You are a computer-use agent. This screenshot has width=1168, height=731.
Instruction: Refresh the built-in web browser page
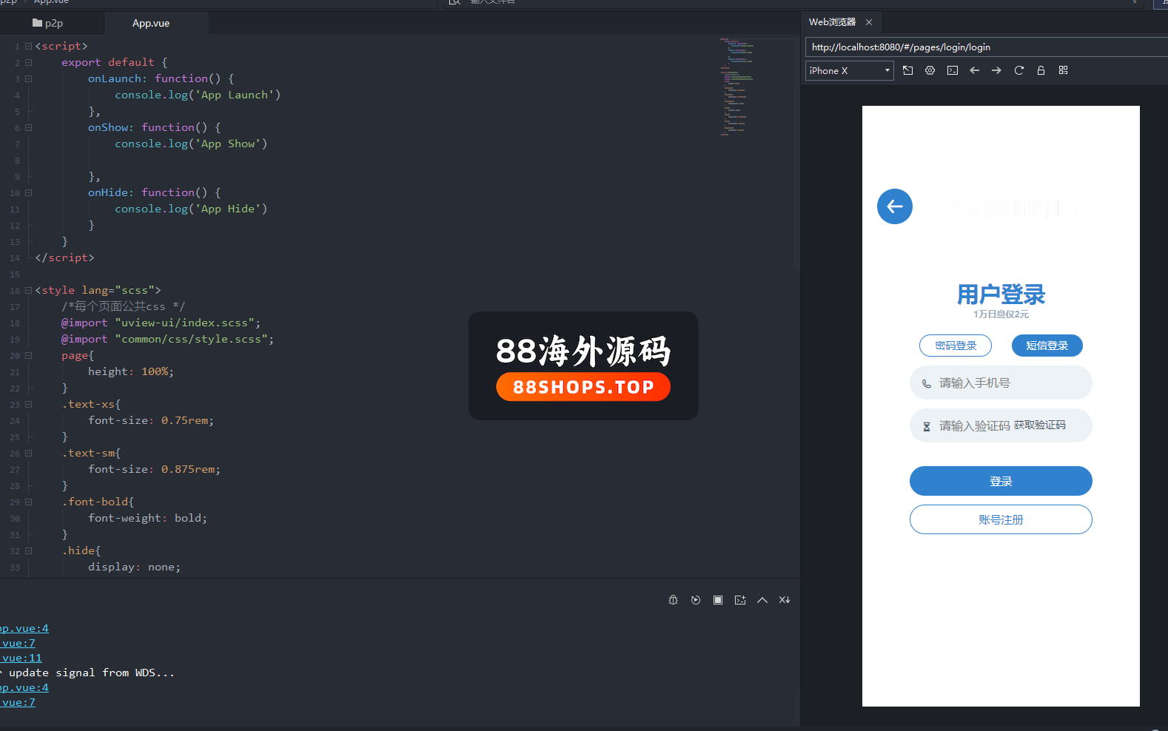(1018, 70)
